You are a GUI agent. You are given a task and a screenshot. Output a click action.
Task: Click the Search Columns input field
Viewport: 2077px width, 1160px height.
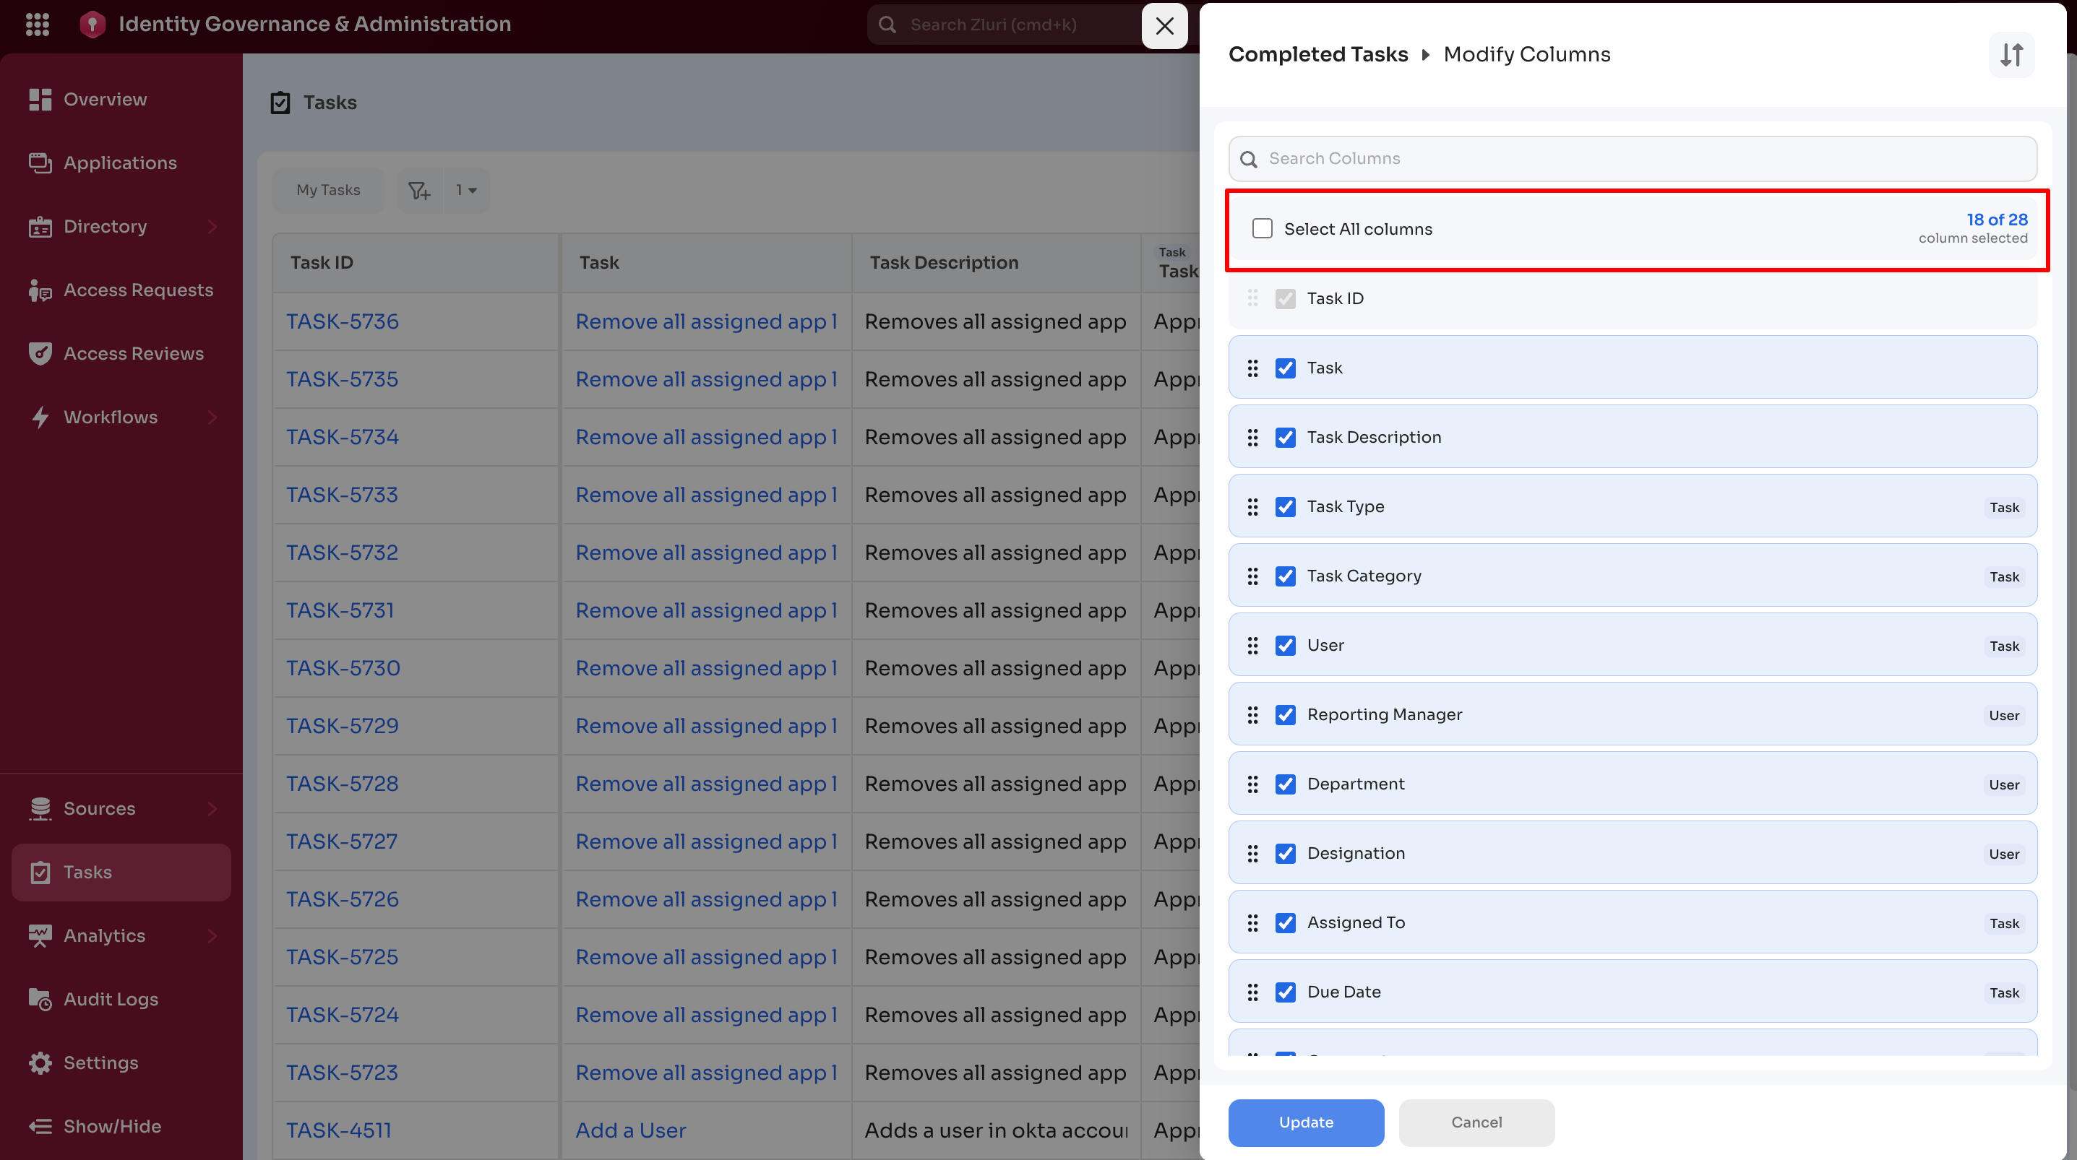pos(1645,158)
